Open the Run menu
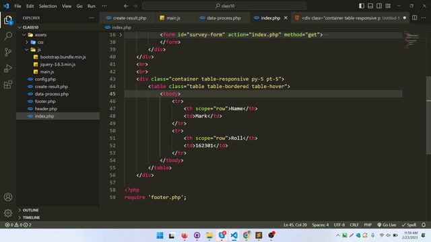Image resolution: width=431 pixels, height=242 pixels. (x=92, y=6)
